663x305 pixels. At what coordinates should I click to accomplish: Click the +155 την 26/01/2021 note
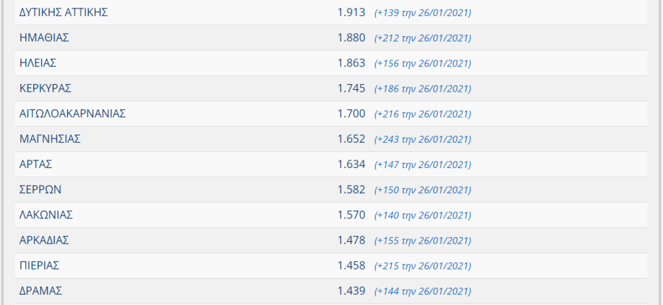pyautogui.click(x=423, y=241)
